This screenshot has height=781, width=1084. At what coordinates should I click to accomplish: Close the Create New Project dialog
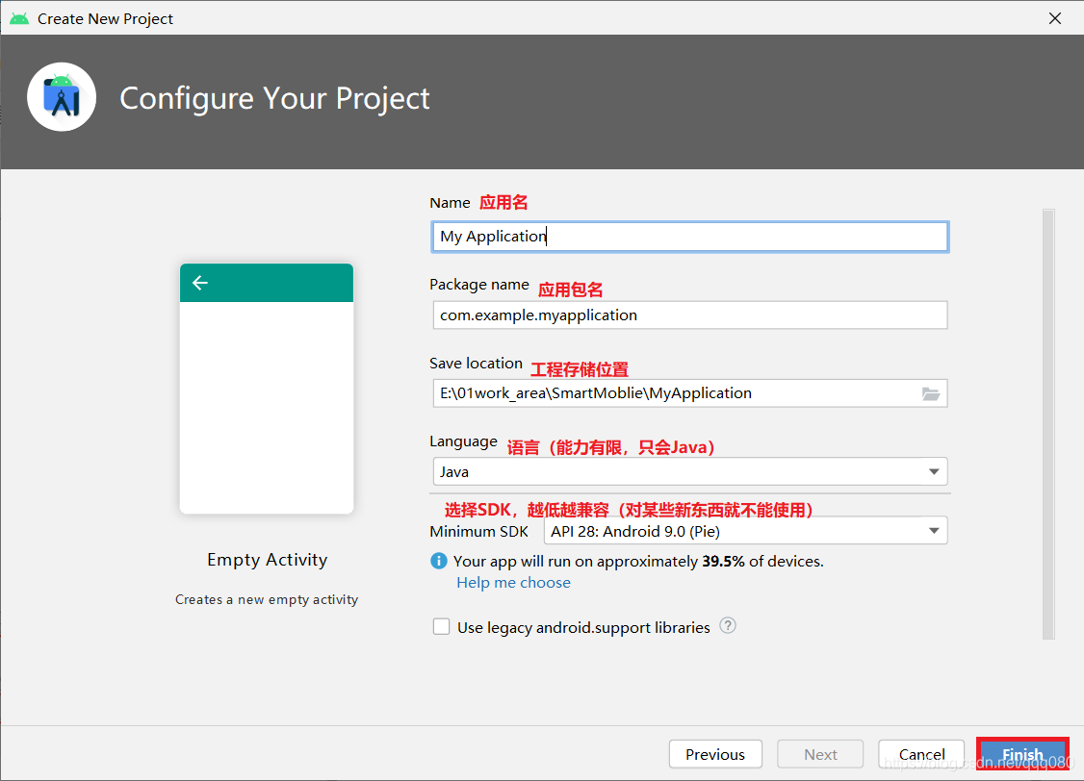click(x=1054, y=18)
